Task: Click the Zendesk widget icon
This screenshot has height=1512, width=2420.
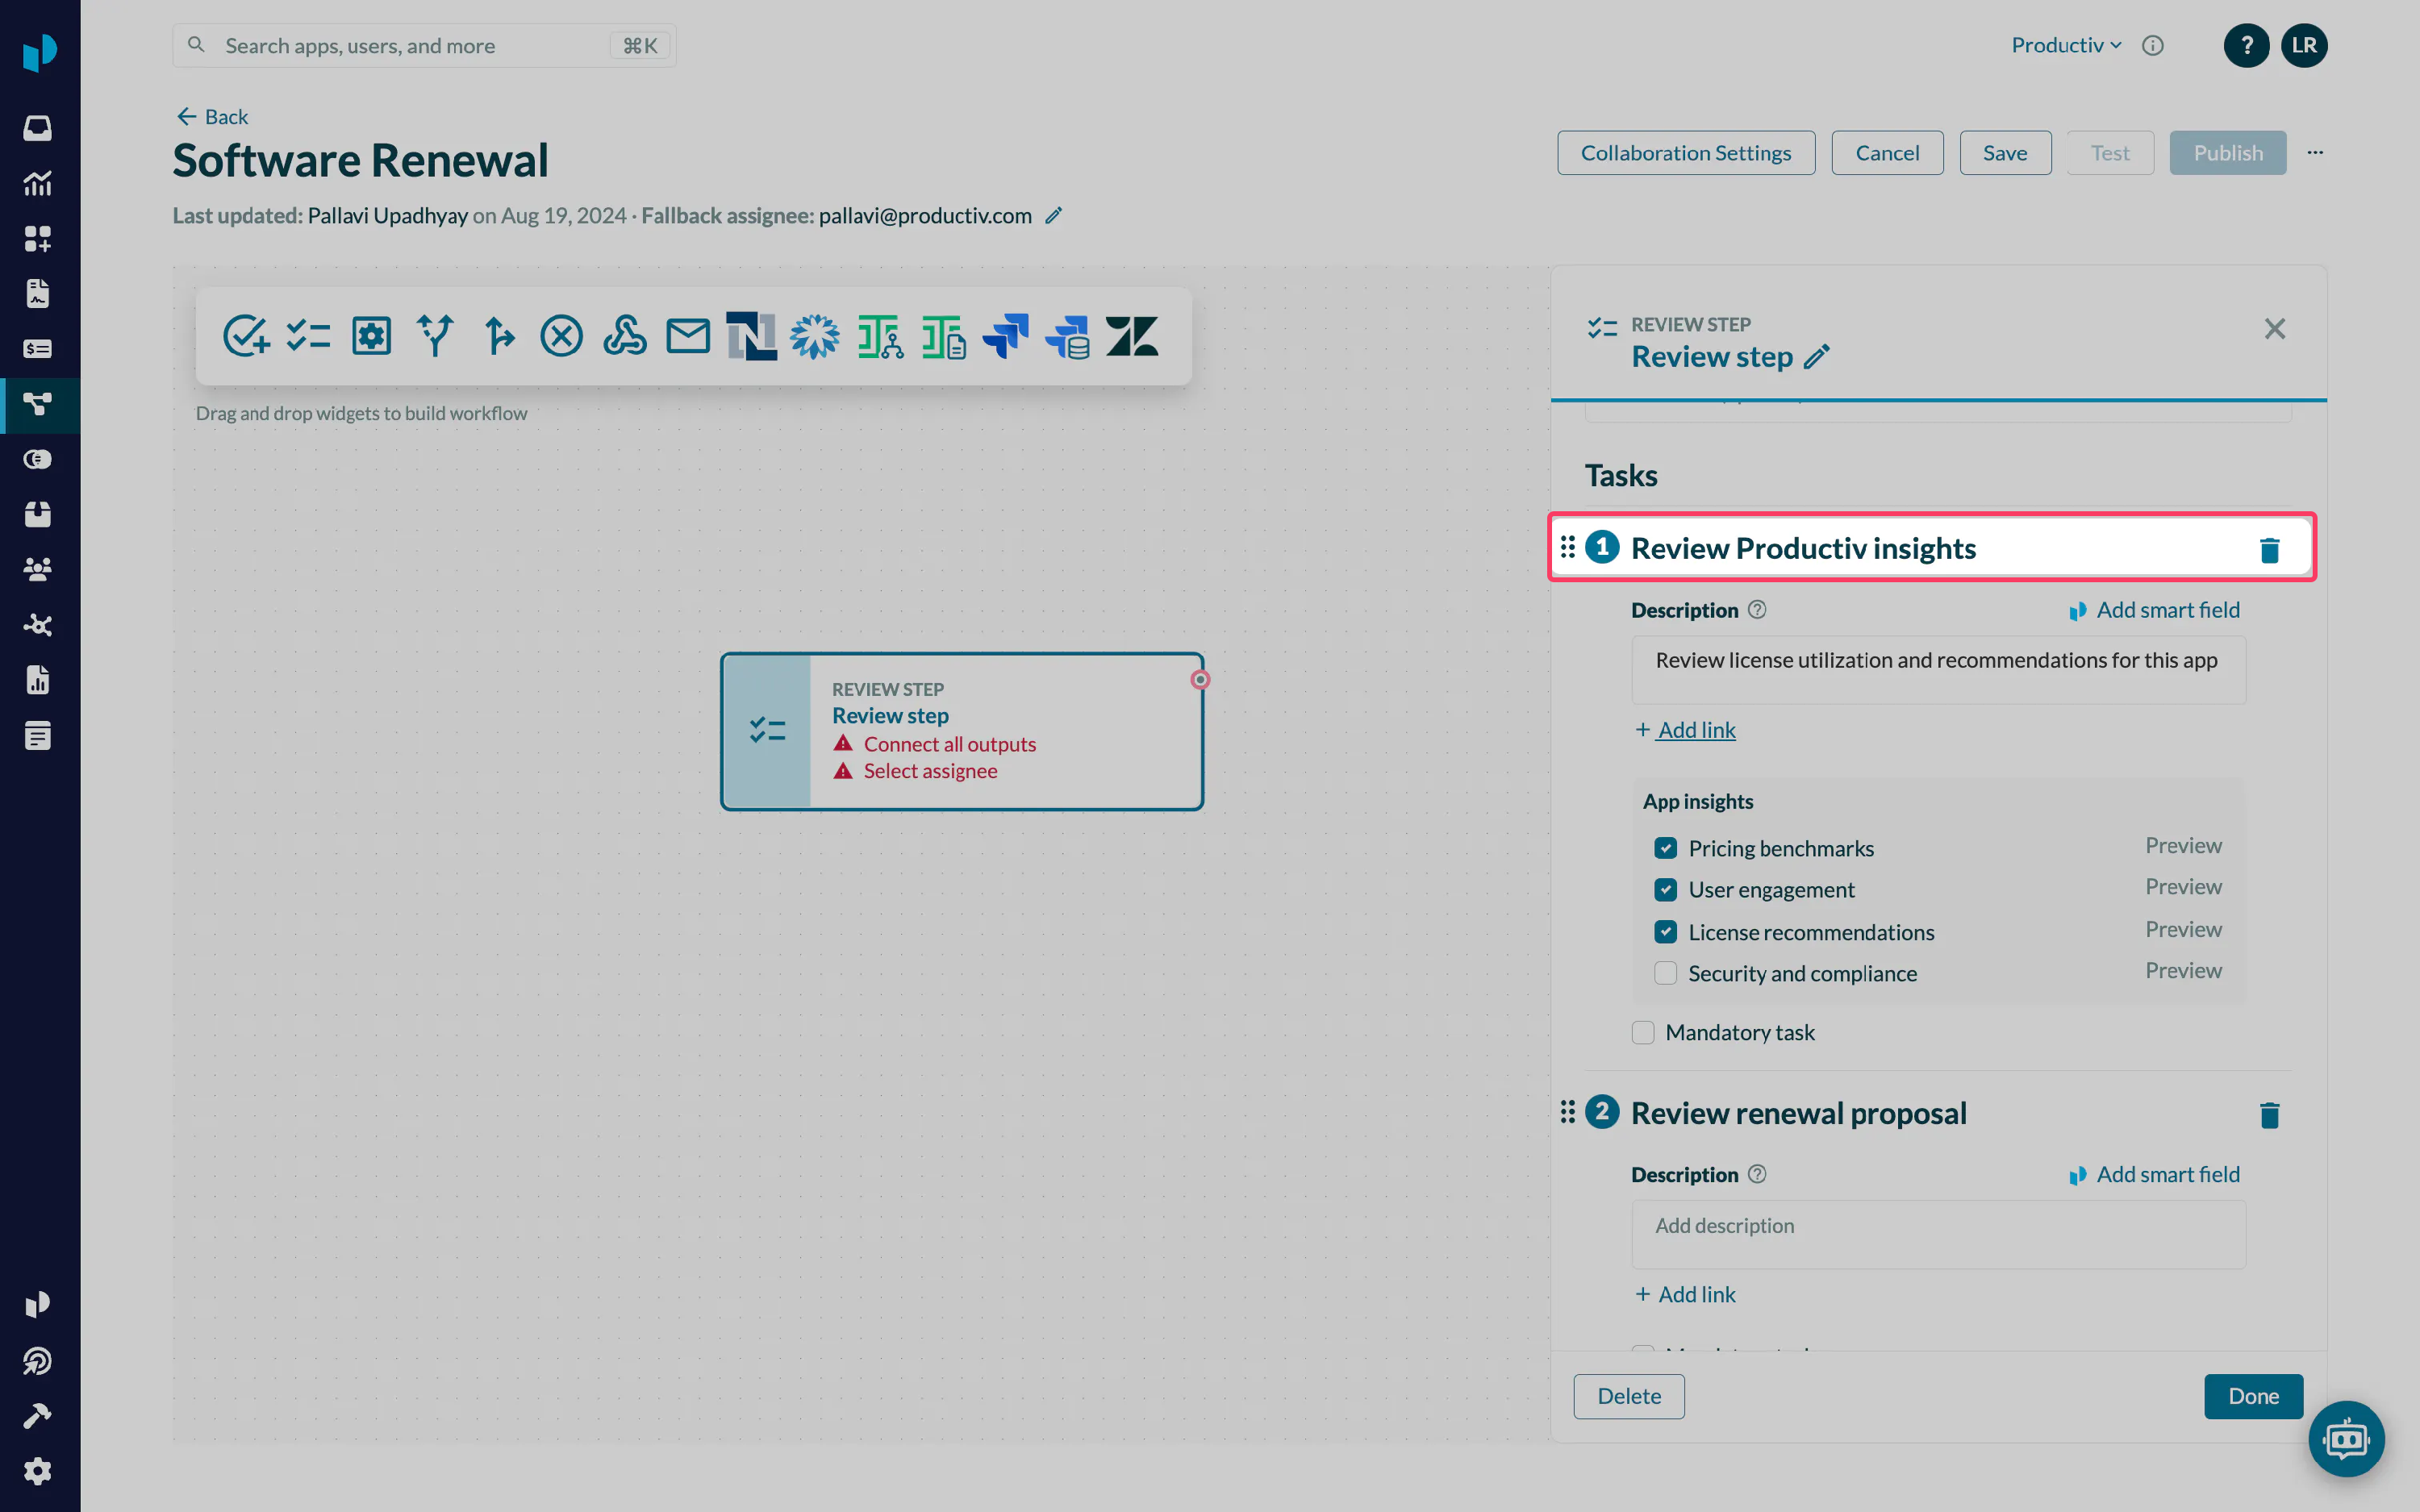Action: coord(1131,336)
